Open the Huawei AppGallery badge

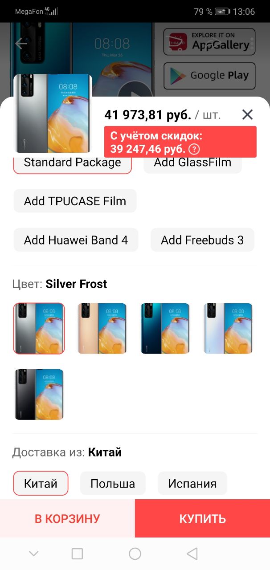click(x=209, y=42)
